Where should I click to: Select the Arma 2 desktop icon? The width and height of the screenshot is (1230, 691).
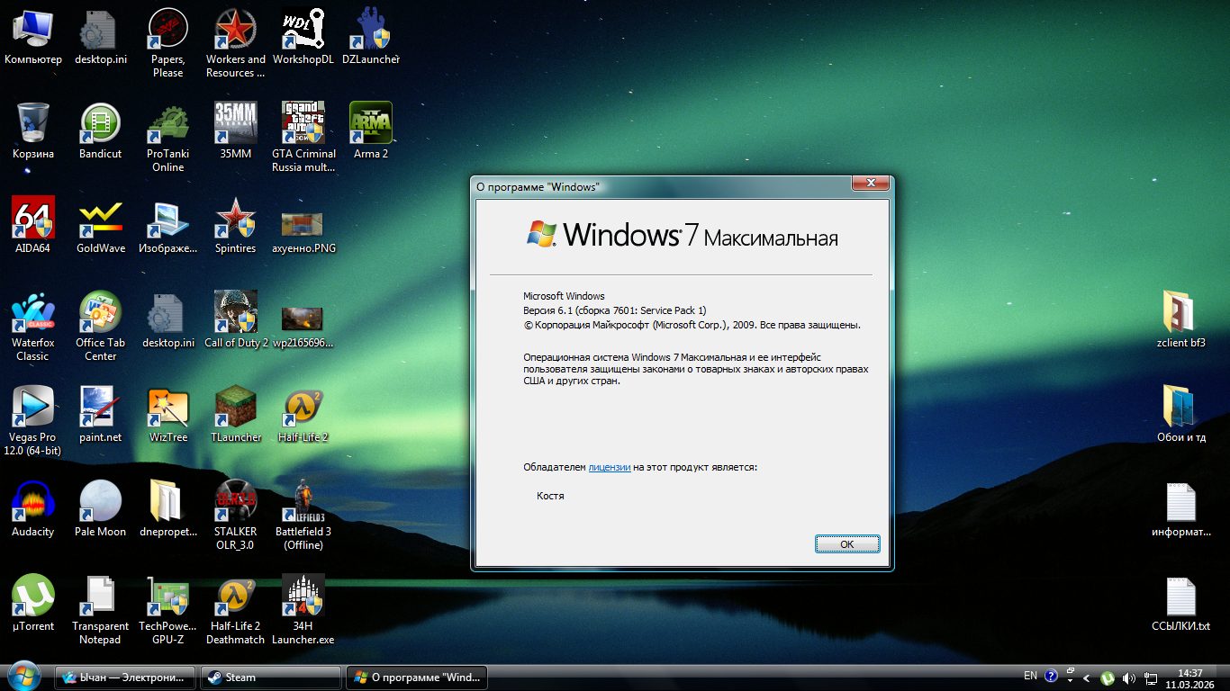click(x=371, y=124)
